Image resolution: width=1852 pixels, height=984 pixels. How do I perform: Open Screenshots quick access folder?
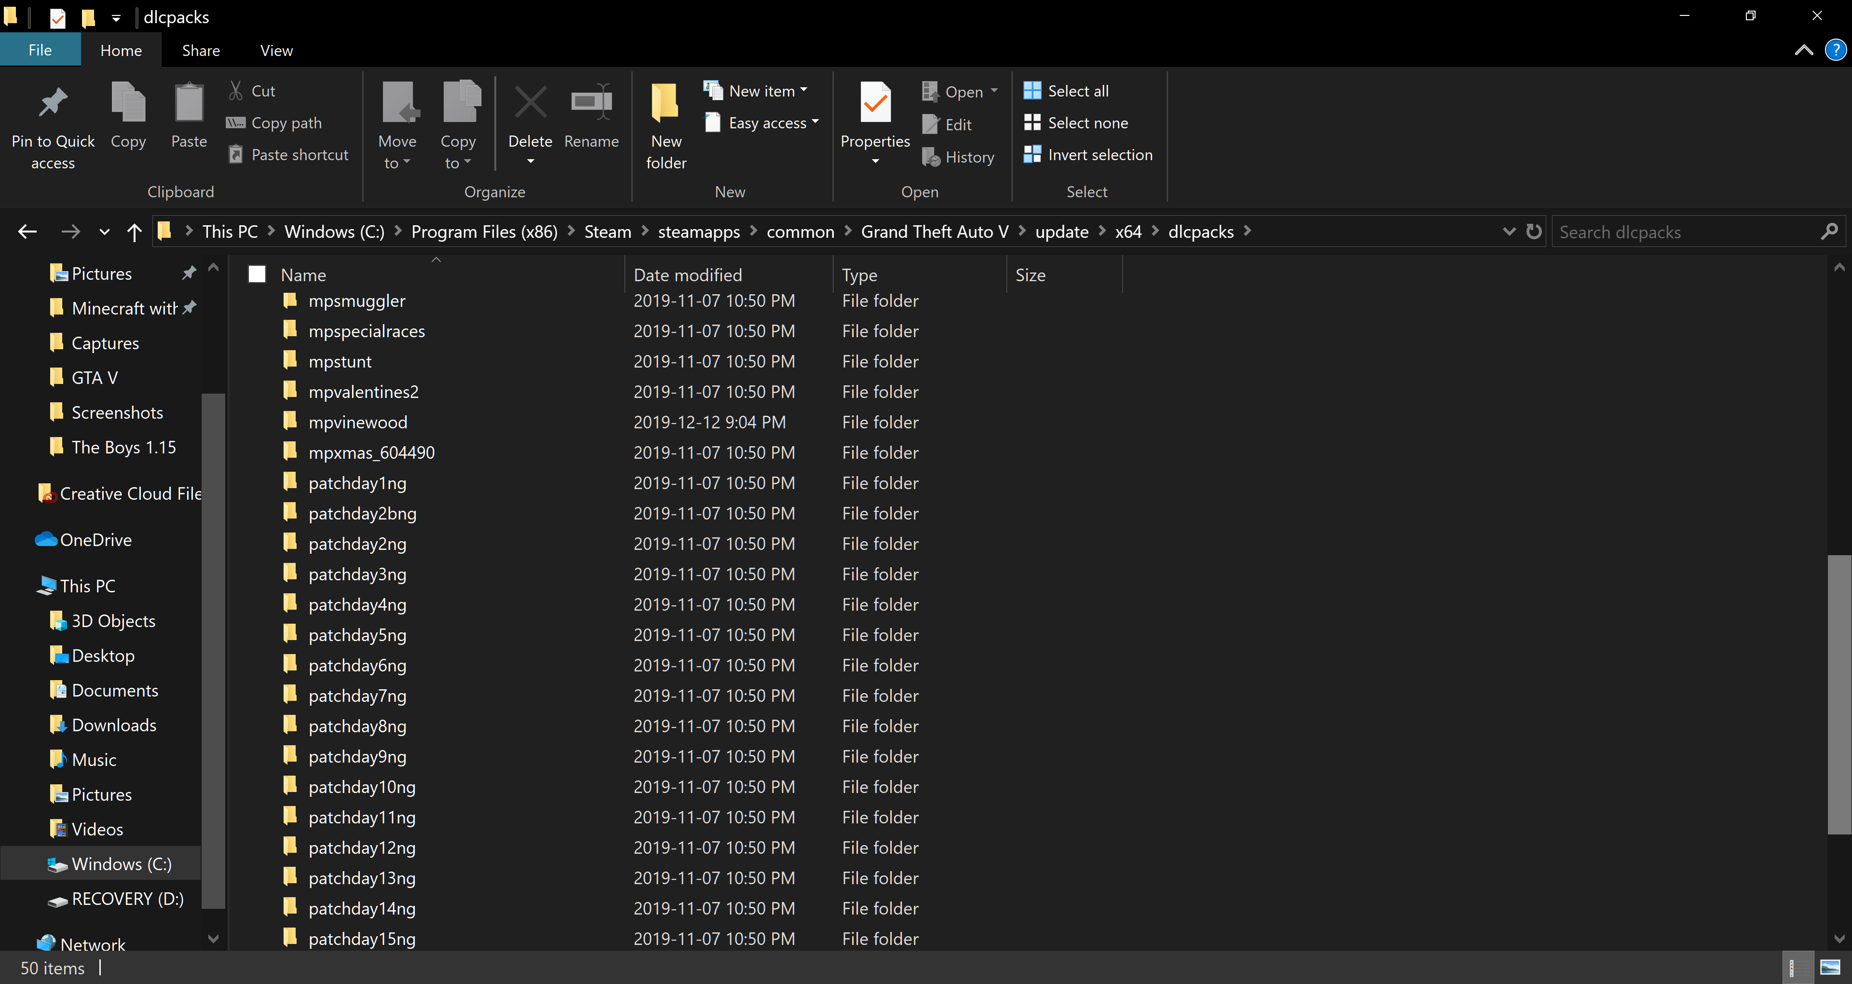pyautogui.click(x=107, y=412)
